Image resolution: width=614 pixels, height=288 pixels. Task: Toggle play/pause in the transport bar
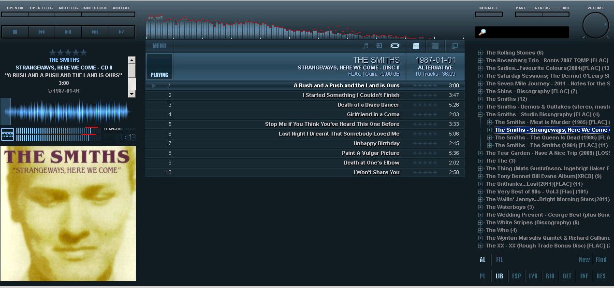[68, 32]
